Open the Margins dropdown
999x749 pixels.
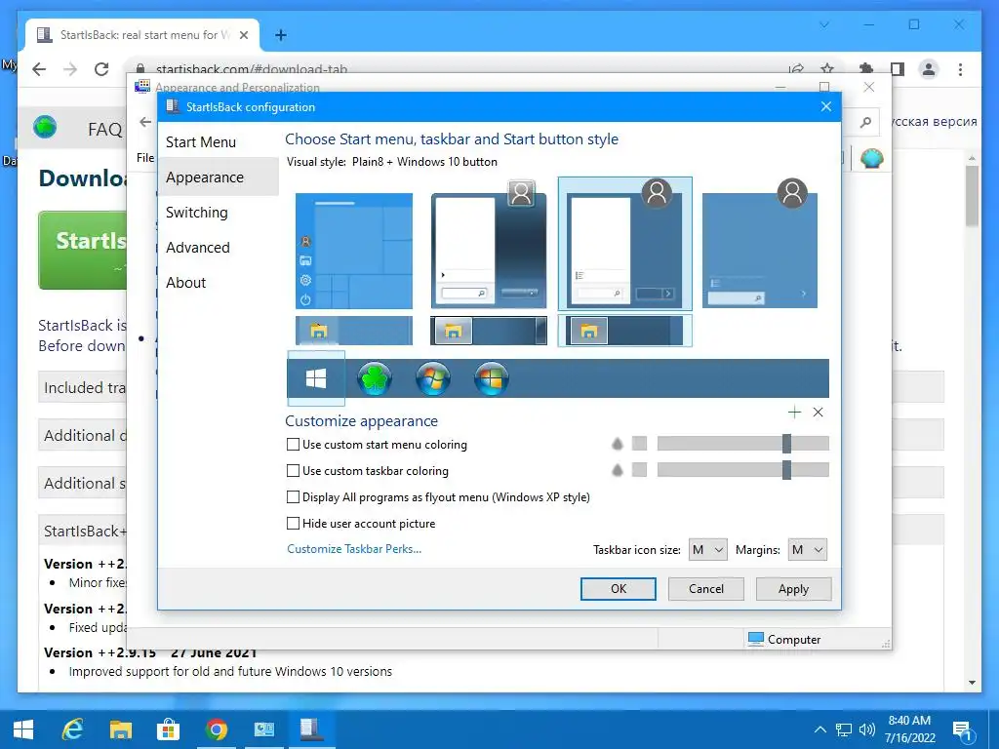(x=807, y=550)
